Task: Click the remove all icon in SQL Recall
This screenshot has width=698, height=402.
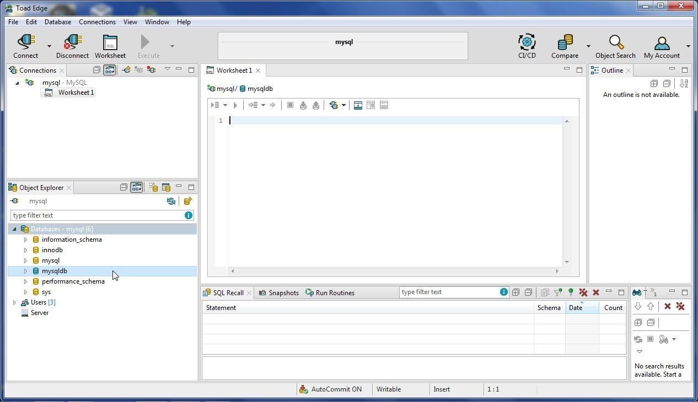Action: point(583,292)
